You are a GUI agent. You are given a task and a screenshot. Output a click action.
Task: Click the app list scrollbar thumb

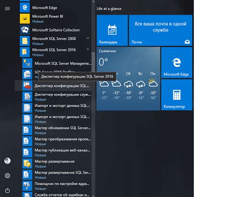coord(93,61)
